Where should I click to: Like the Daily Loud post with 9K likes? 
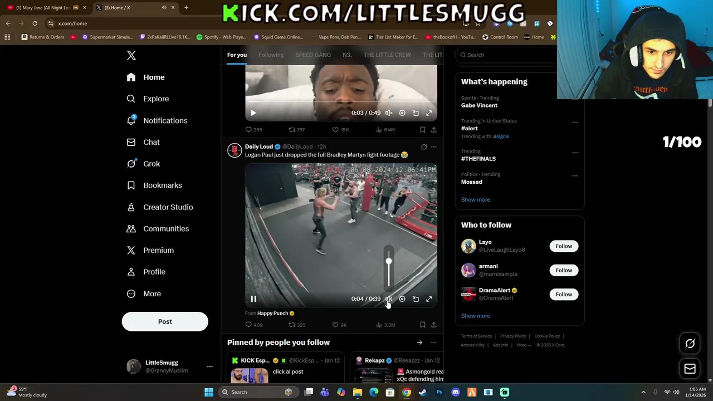(340, 325)
